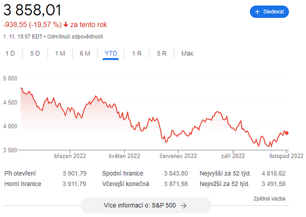Click the plus icon in Sledovat button
Screen dimensions: 306x217
pos(257,12)
